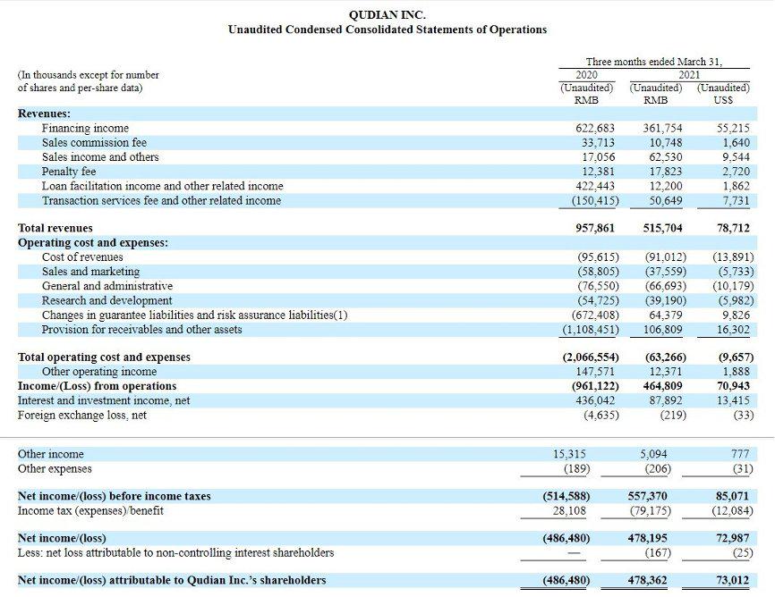Click the Sales and marketing row label

[91, 272]
